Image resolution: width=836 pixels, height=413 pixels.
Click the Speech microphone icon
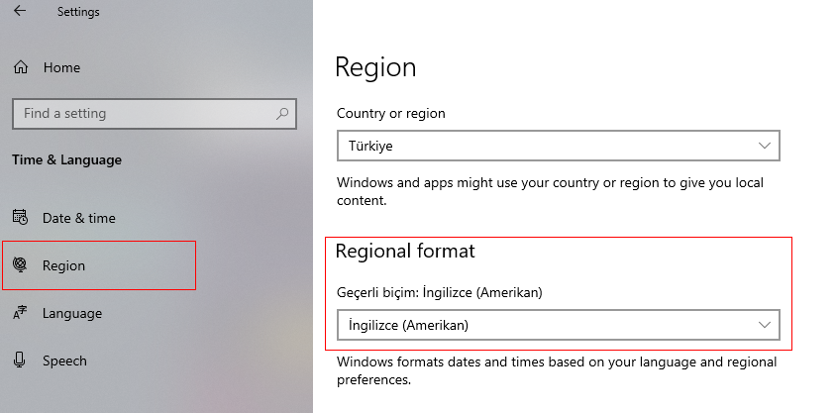point(20,361)
